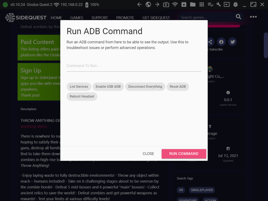Open the globe browser icon in toolbar
268x201 pixels.
tap(148, 4)
